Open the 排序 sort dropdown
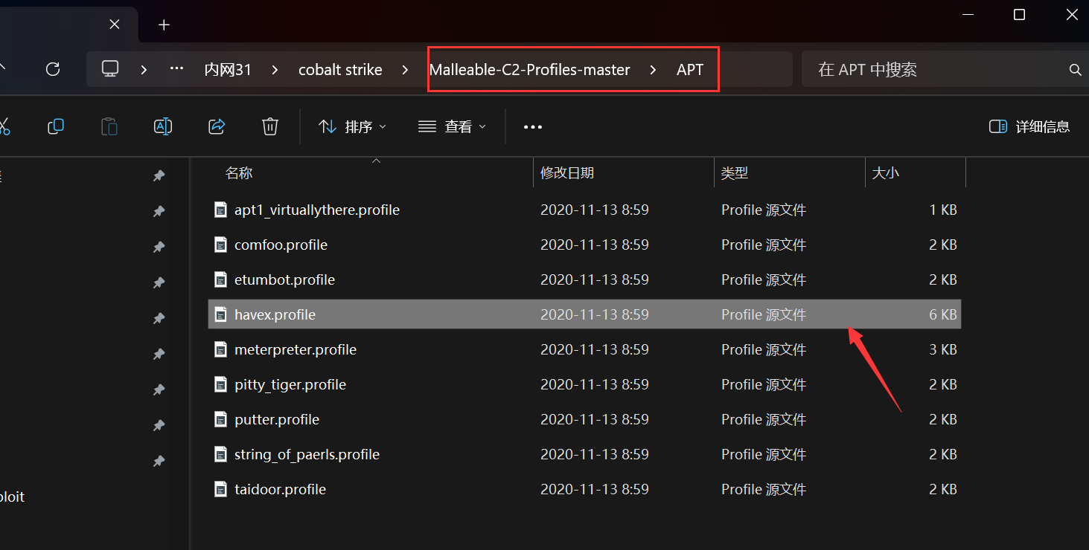 tap(353, 127)
